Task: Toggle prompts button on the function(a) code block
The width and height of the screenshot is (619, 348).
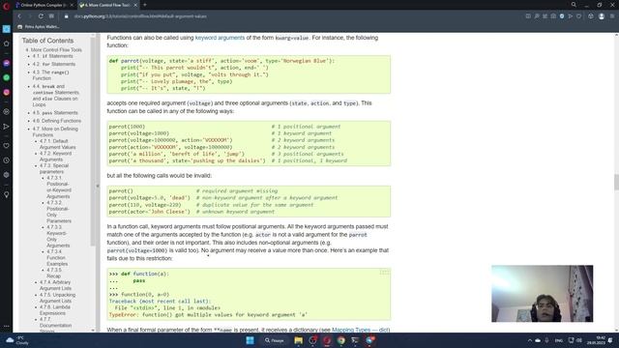Action: click(x=385, y=273)
